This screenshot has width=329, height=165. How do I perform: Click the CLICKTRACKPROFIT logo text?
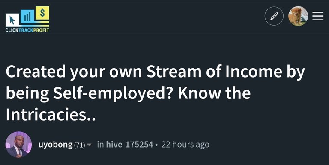point(27,30)
